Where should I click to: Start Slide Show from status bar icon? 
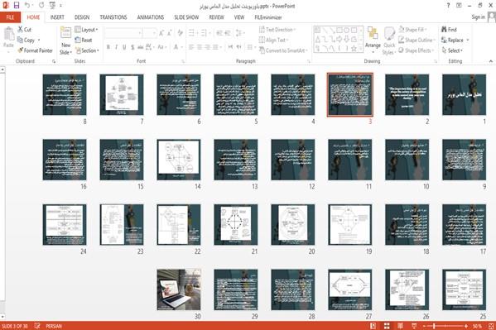tap(414, 326)
